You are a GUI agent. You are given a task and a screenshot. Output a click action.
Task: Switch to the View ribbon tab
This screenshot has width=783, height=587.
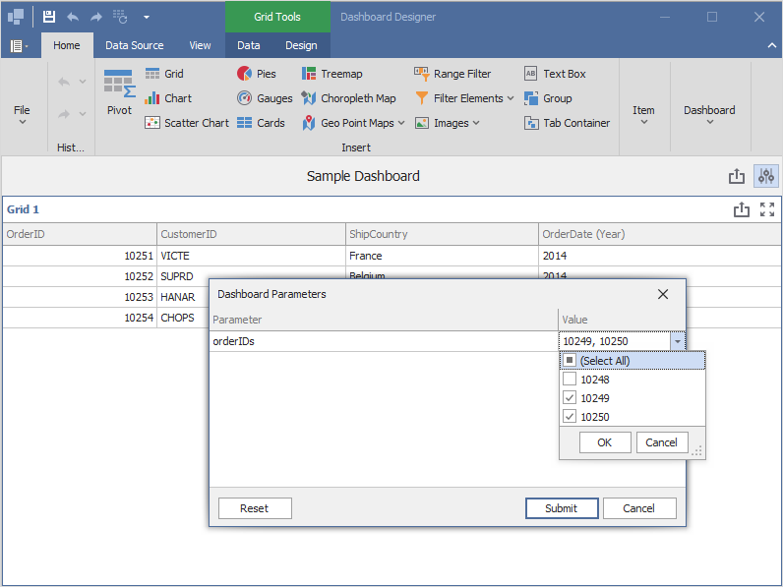[x=200, y=45]
